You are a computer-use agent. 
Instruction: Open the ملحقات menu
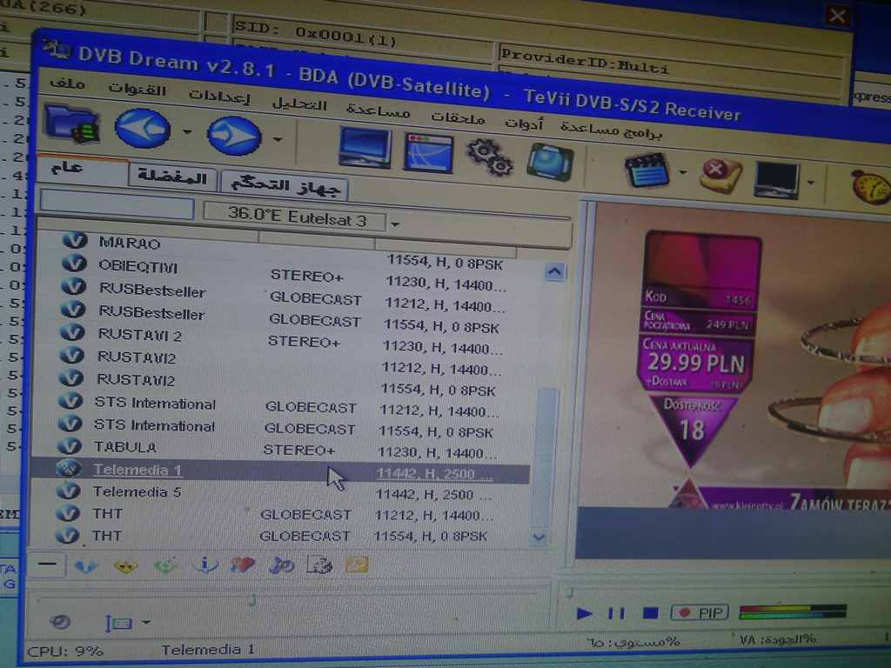458,117
